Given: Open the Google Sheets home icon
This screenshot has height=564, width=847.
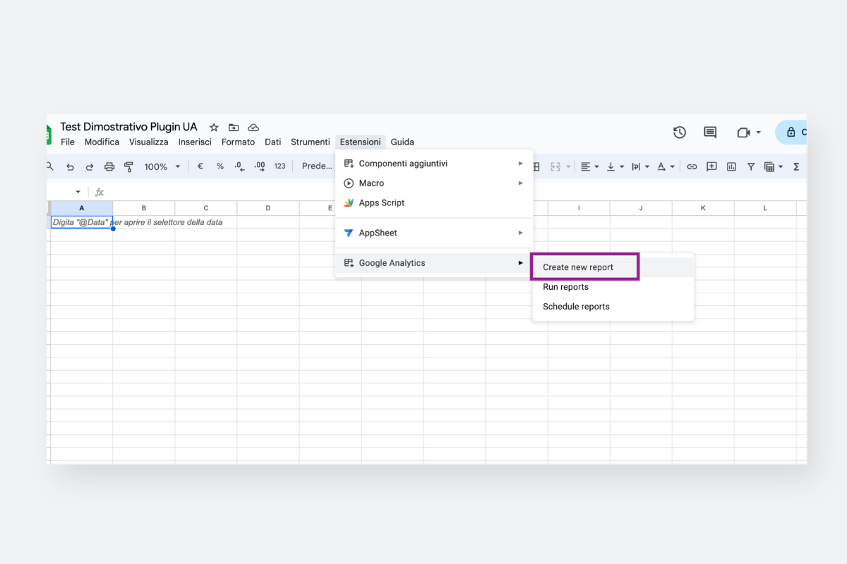Looking at the screenshot, I should (49, 134).
